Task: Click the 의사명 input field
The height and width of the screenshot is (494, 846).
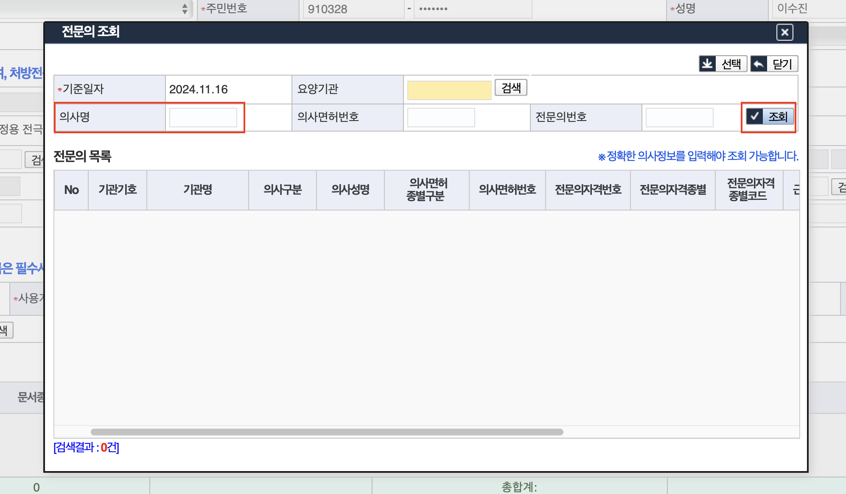Action: click(x=203, y=118)
